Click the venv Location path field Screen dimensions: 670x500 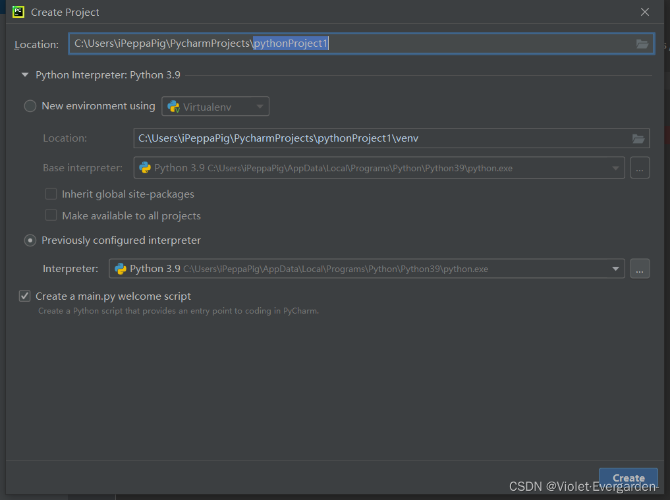tap(391, 138)
